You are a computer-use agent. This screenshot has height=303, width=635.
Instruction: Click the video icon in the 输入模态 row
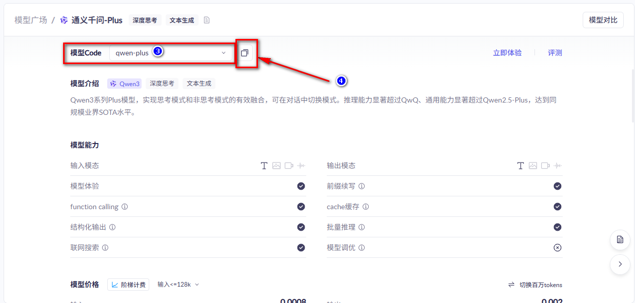pos(289,166)
